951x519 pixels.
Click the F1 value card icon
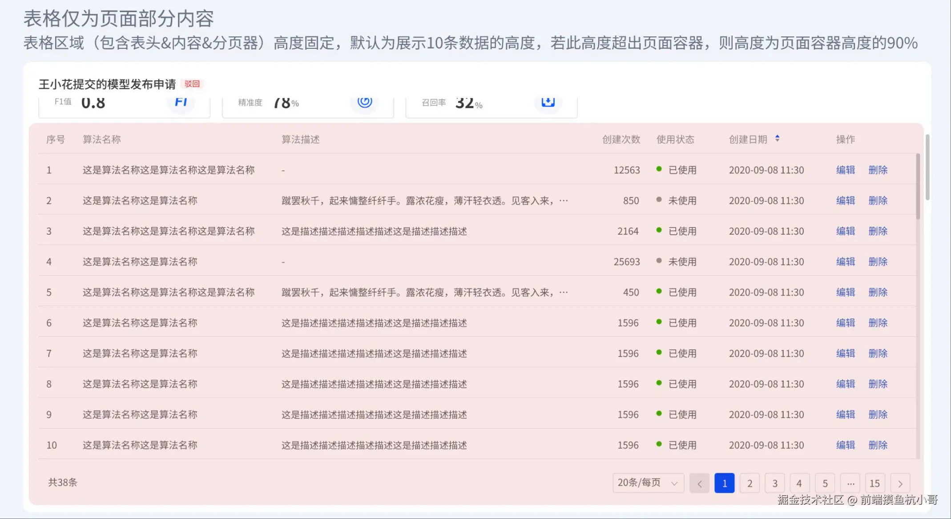181,102
